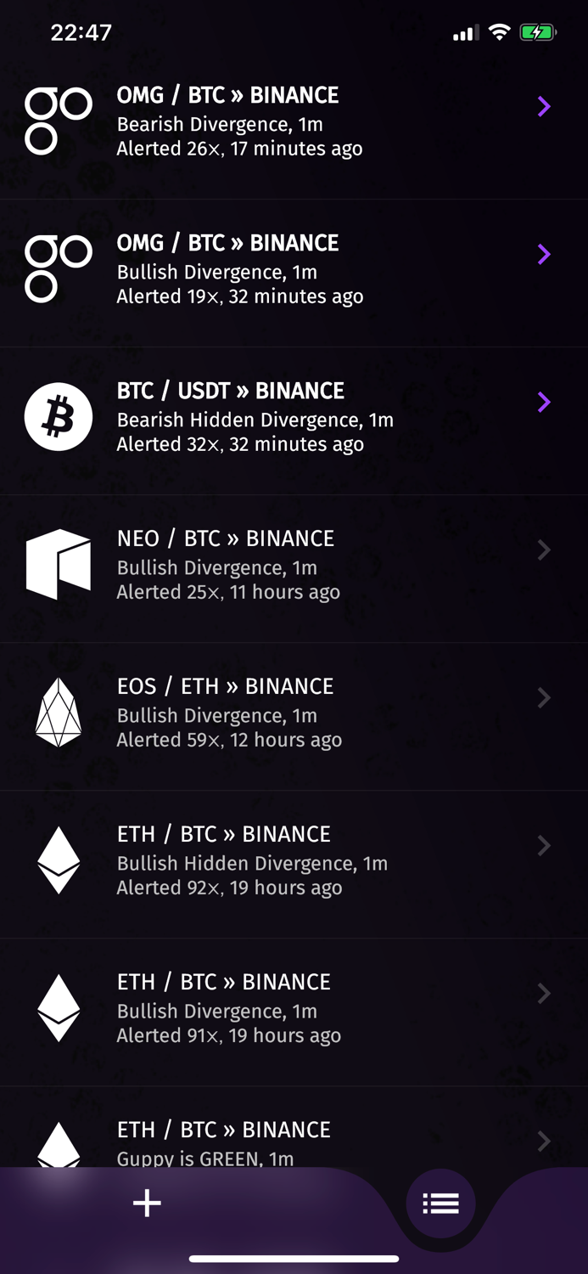This screenshot has width=588, height=1274.
Task: Select the Bitcoin coin icon
Action: 58,416
